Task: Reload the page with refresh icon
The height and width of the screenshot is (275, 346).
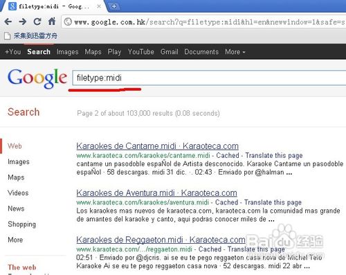Action: click(x=37, y=21)
